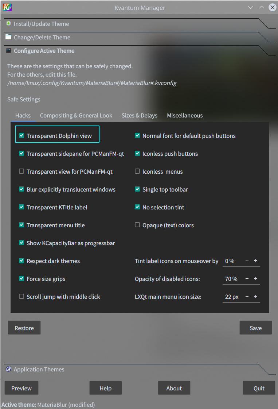Click the Kvantum app icon in title bar
Screen dimensions: 278x409
point(7,7)
